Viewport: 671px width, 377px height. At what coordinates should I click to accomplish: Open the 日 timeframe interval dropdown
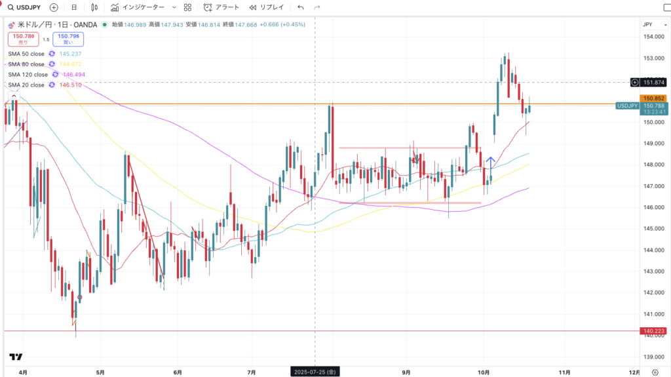tap(74, 7)
